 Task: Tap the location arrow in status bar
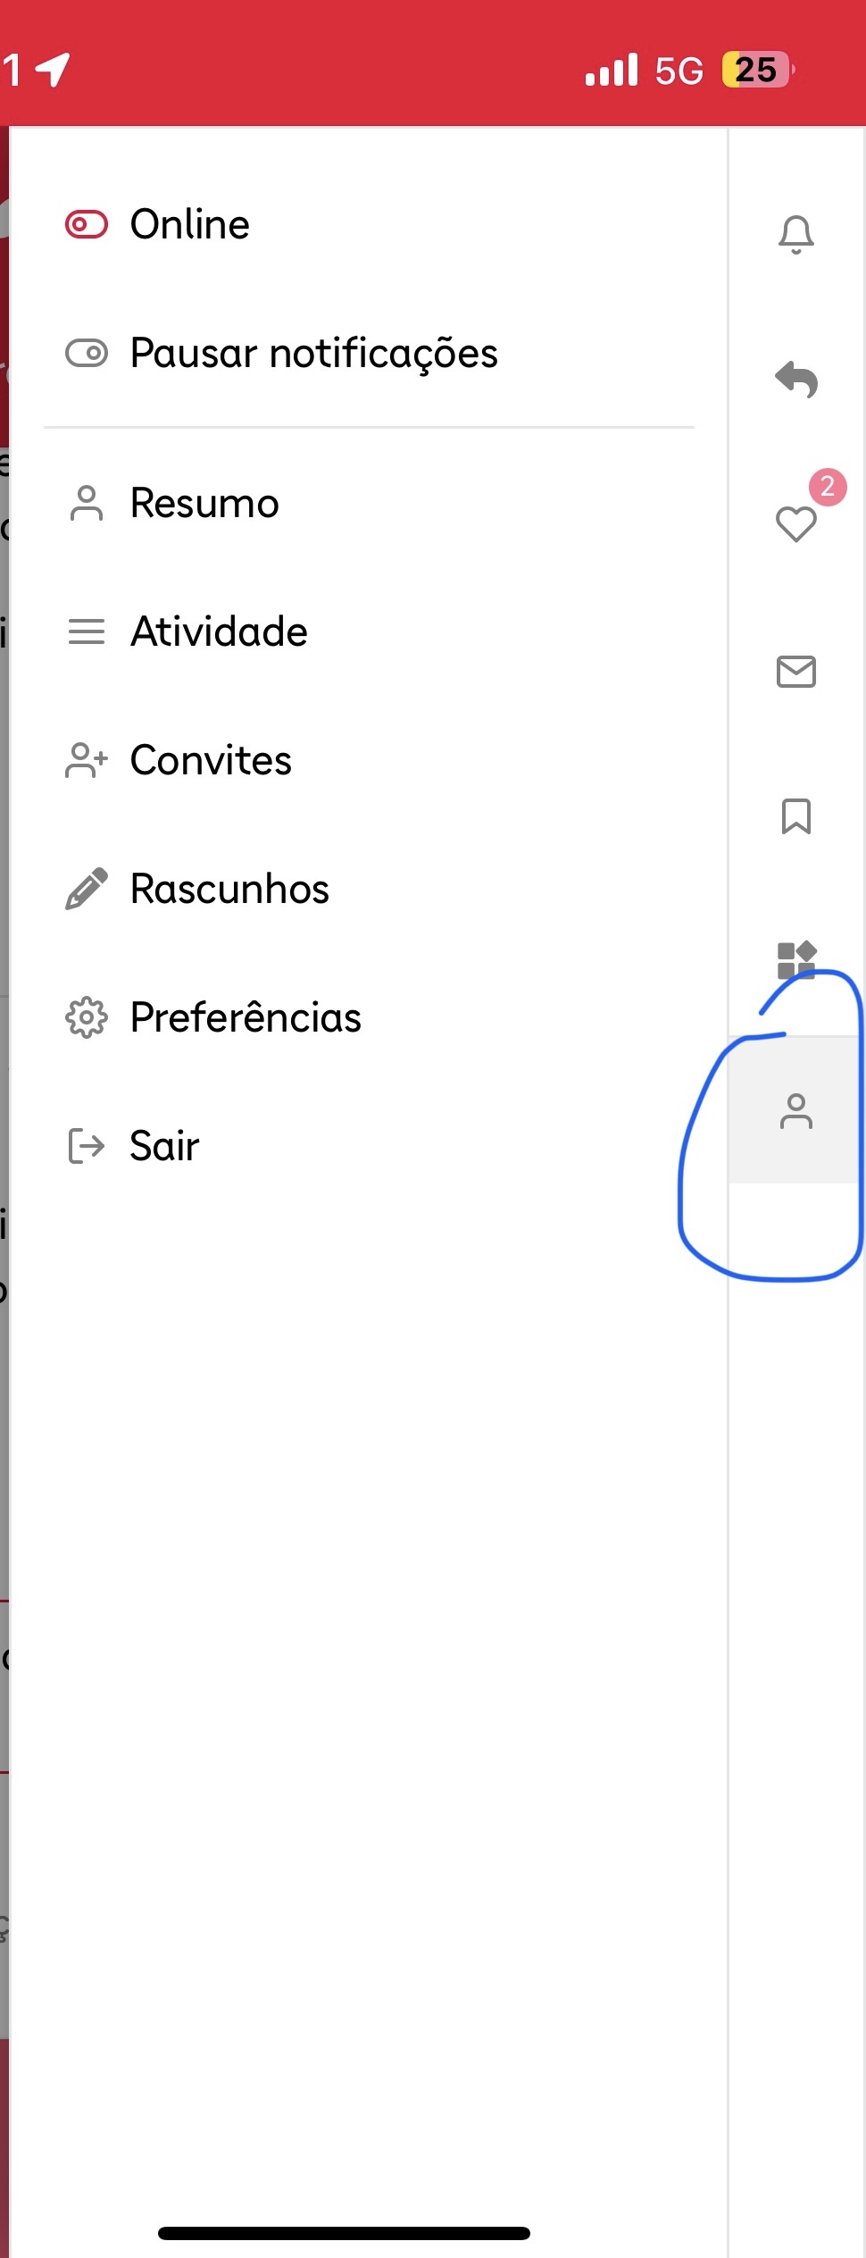coord(54,69)
